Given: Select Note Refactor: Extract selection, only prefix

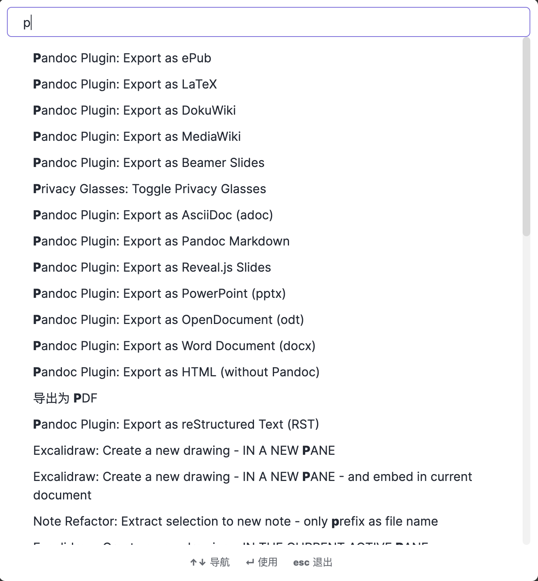Looking at the screenshot, I should coord(236,521).
